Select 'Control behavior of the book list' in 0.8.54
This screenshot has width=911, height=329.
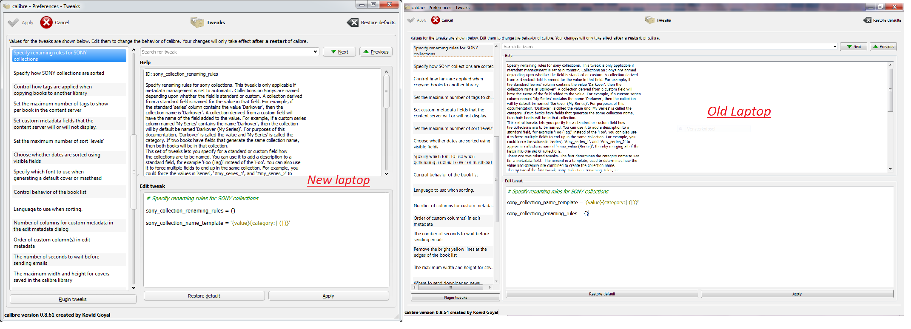coord(453,175)
